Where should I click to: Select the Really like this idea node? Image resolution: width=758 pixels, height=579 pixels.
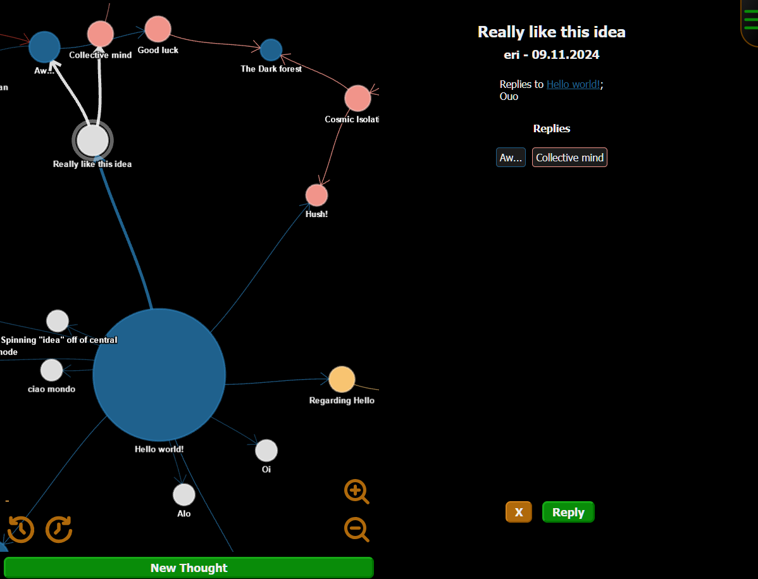click(x=93, y=140)
